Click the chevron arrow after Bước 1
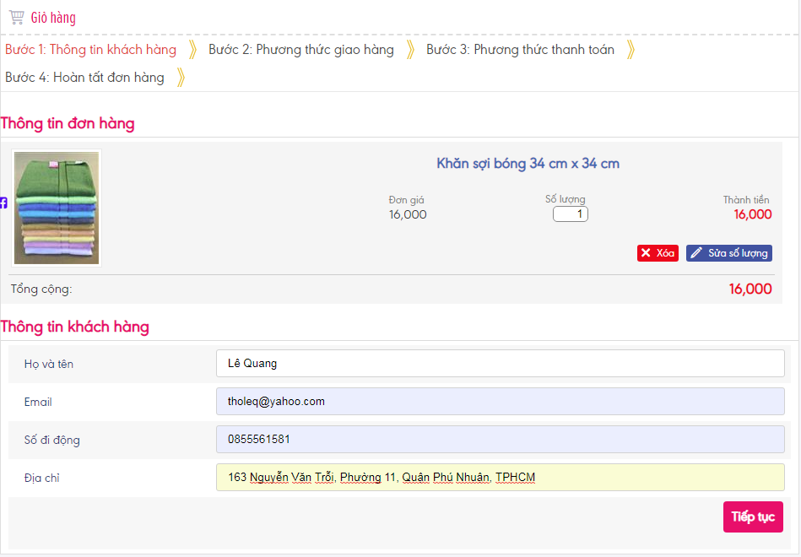The width and height of the screenshot is (801, 557). pyautogui.click(x=192, y=50)
